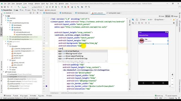Open the Event Log panel

159,96
